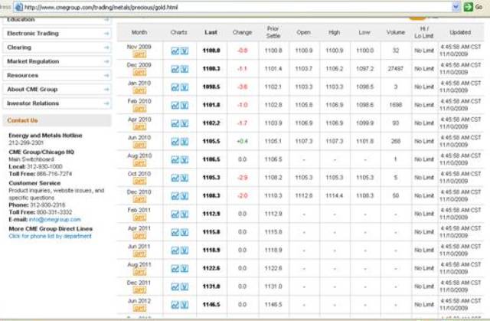Click the OPT button under Jan 2010
Viewport: 490px width, 321px height.
(139, 90)
